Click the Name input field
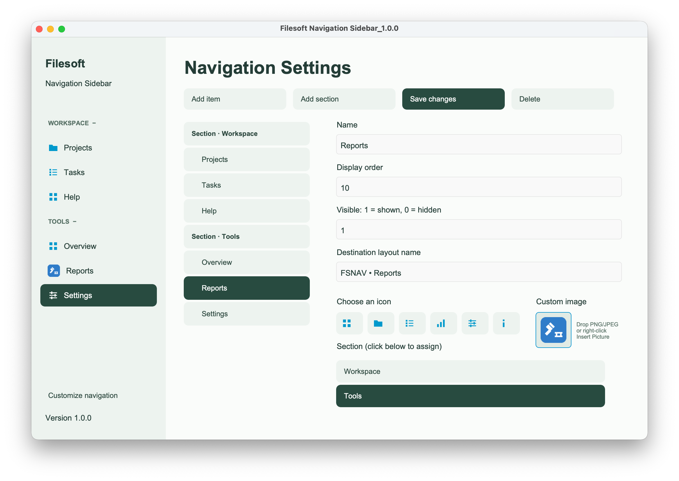 479,145
